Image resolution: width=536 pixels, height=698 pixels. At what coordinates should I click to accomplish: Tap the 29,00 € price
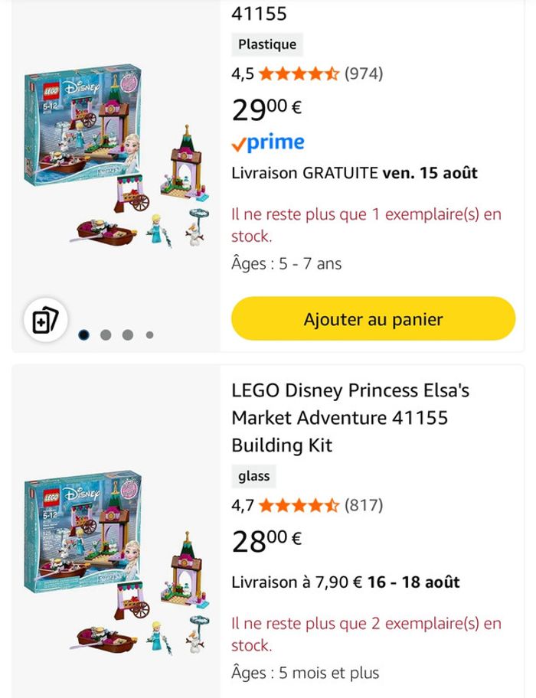(266, 109)
